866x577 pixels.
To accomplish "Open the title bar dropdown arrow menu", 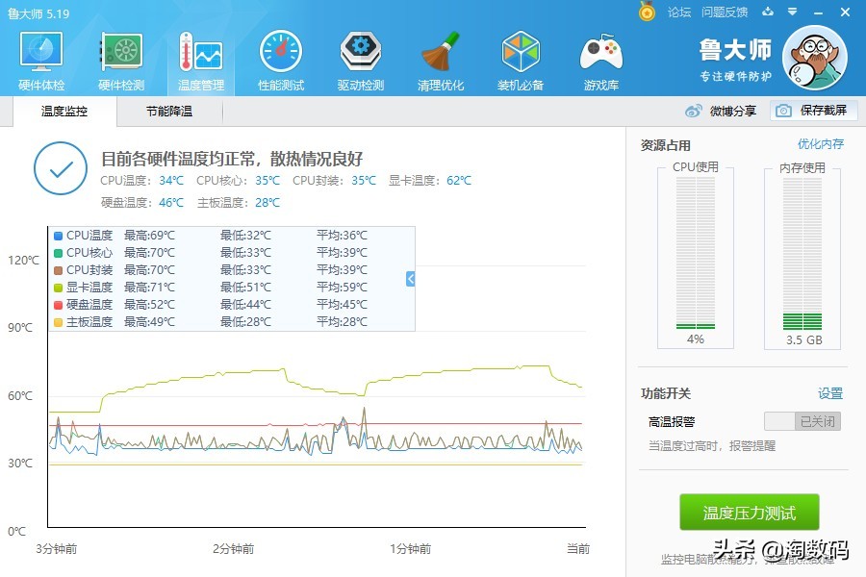I will click(792, 12).
